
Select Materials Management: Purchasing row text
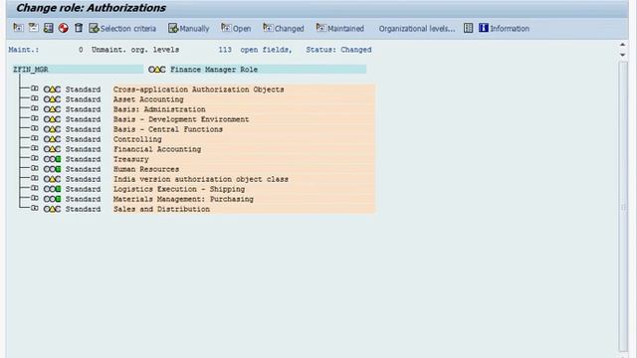coord(183,199)
